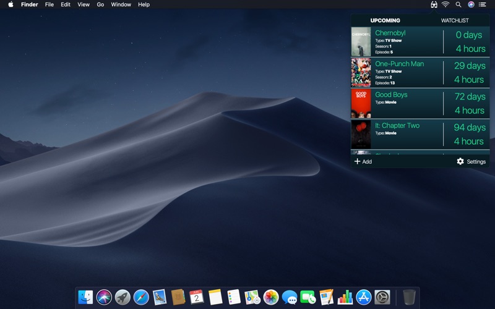Open the Window menu
Screen dimensions: 495x309
click(121, 4)
